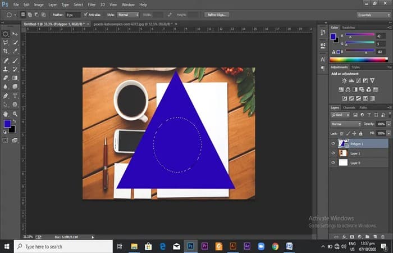This screenshot has width=393, height=253.
Task: Select the Healing Brush tool
Action: coord(6,61)
